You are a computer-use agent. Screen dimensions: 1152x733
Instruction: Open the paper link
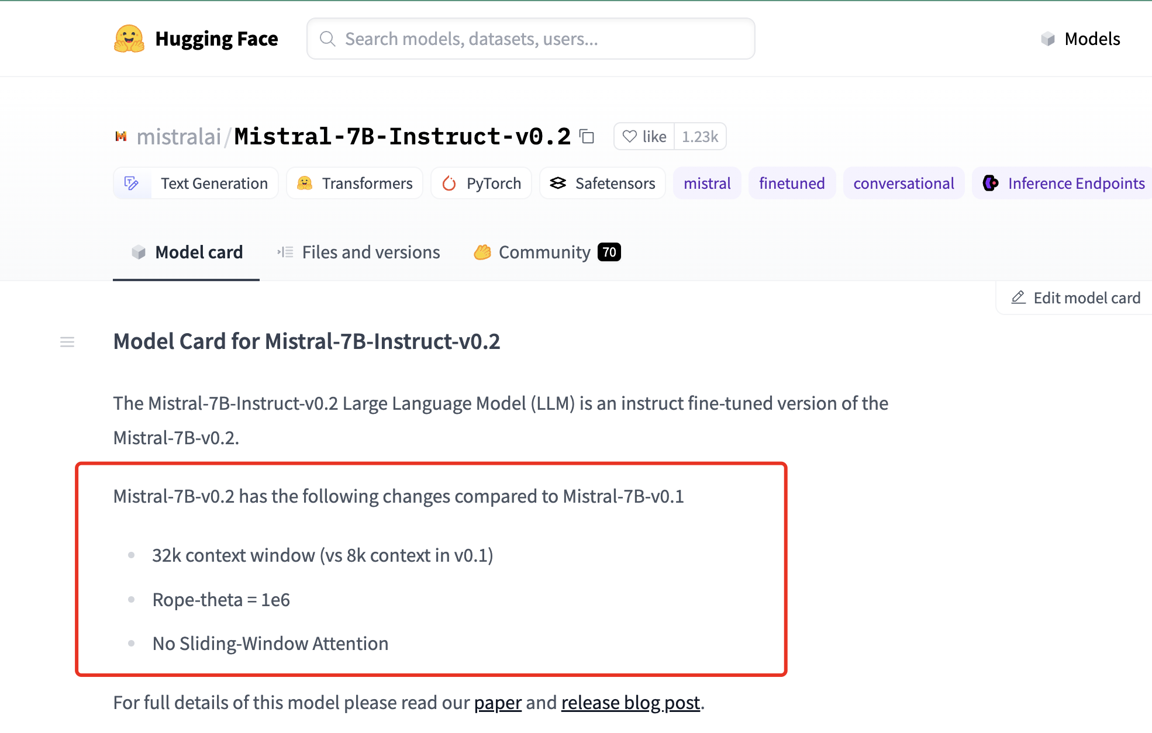click(498, 703)
